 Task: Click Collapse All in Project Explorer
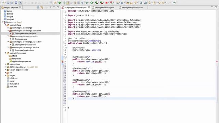(x=38, y=8)
